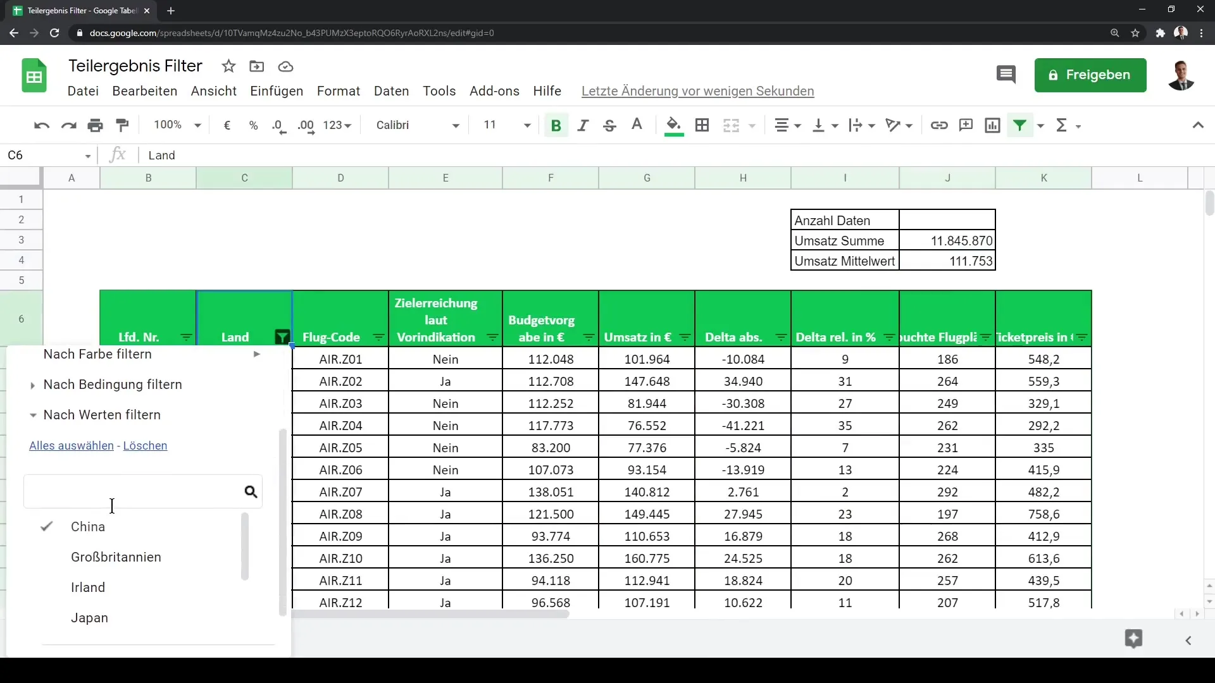The height and width of the screenshot is (683, 1215).
Task: Print the spreadsheet with printer icon
Action: coord(96,125)
